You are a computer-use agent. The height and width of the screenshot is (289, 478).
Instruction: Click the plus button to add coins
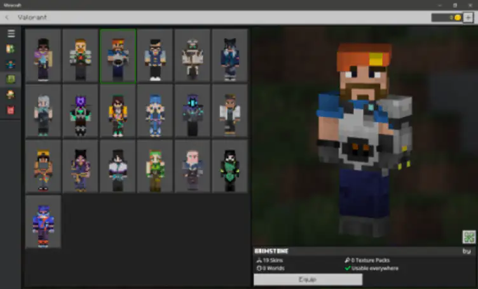click(468, 17)
